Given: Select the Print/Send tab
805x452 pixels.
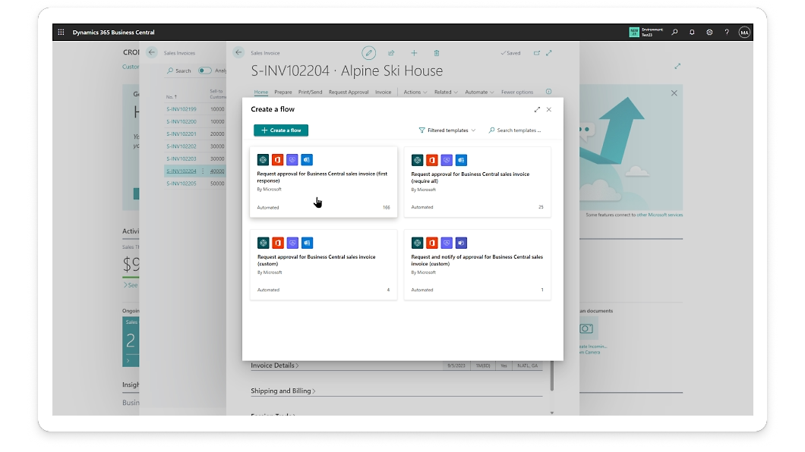Looking at the screenshot, I should pyautogui.click(x=310, y=93).
